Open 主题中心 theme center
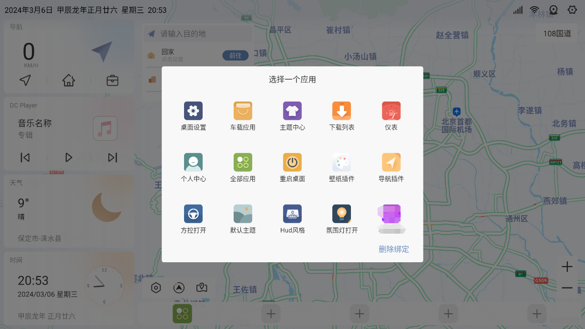The width and height of the screenshot is (585, 329). pos(292,111)
